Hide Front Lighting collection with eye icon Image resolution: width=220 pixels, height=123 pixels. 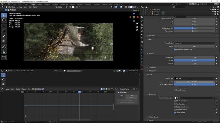pos(213,10)
